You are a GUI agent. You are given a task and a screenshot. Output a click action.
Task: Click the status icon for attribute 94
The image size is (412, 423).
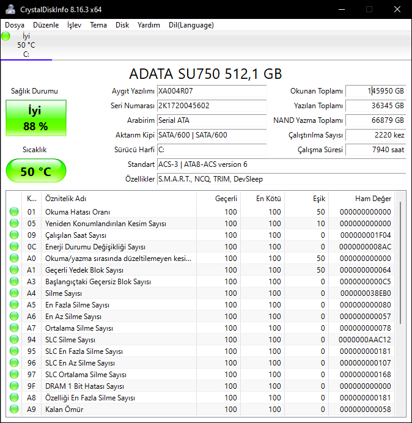[x=14, y=339]
